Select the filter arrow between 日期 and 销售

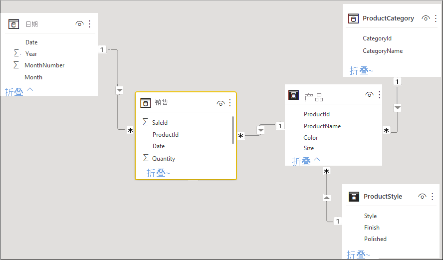point(119,90)
